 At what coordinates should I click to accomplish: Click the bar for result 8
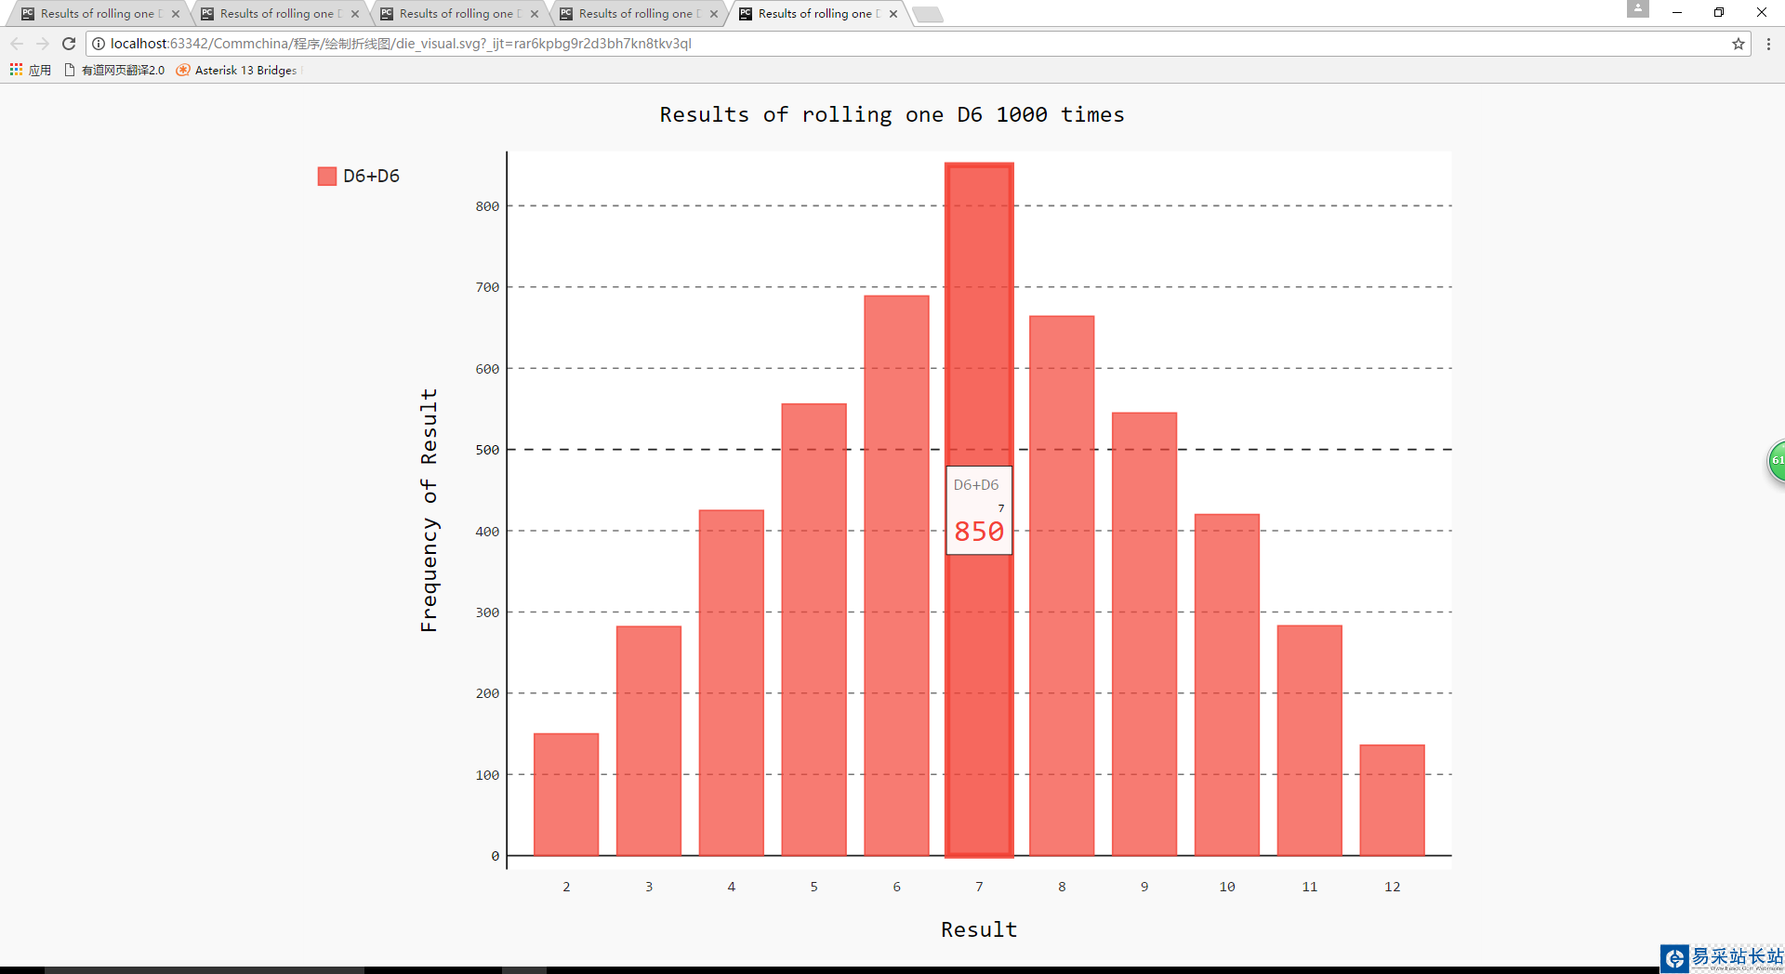pos(1062,586)
